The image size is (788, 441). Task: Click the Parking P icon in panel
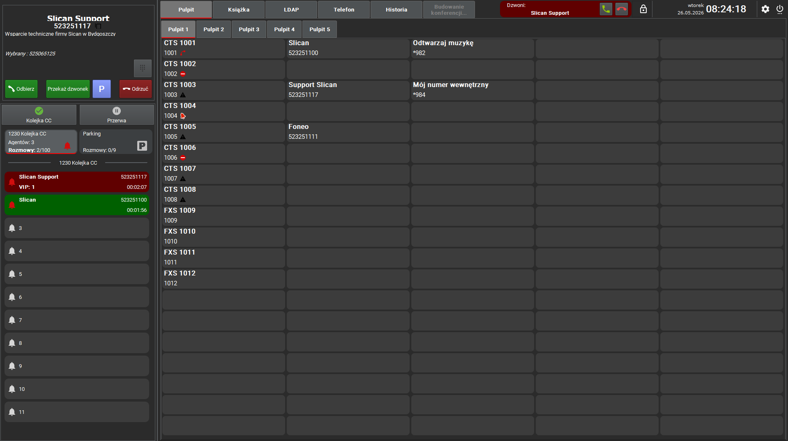(x=142, y=146)
